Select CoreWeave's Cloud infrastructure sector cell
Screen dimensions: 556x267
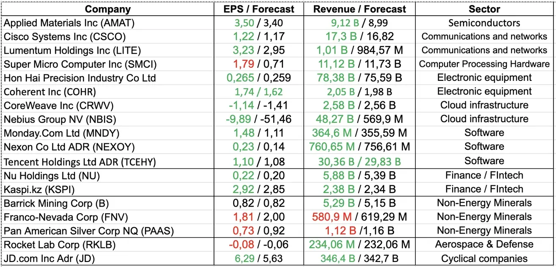[484, 105]
